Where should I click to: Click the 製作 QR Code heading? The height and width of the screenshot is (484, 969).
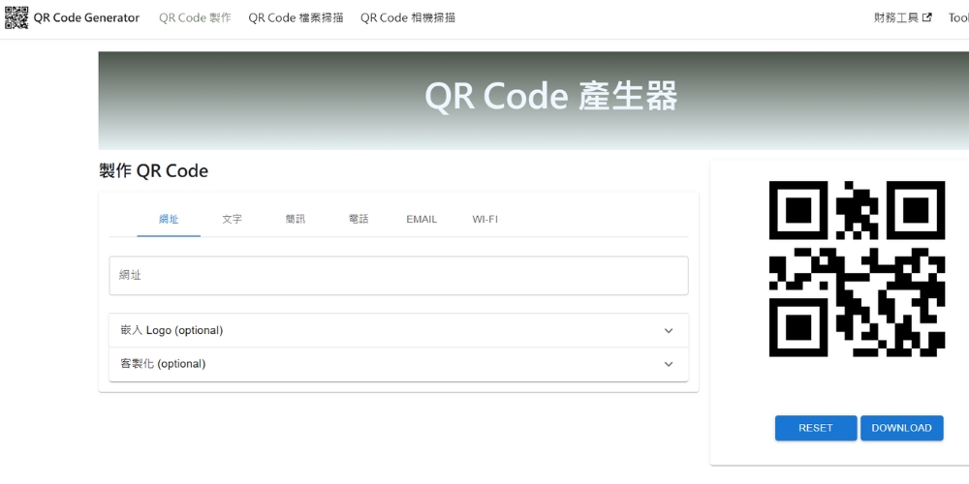click(x=153, y=171)
